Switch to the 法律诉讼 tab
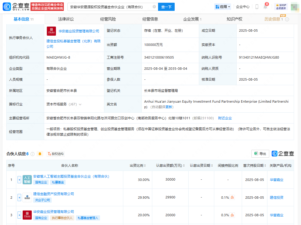 pos(66,19)
